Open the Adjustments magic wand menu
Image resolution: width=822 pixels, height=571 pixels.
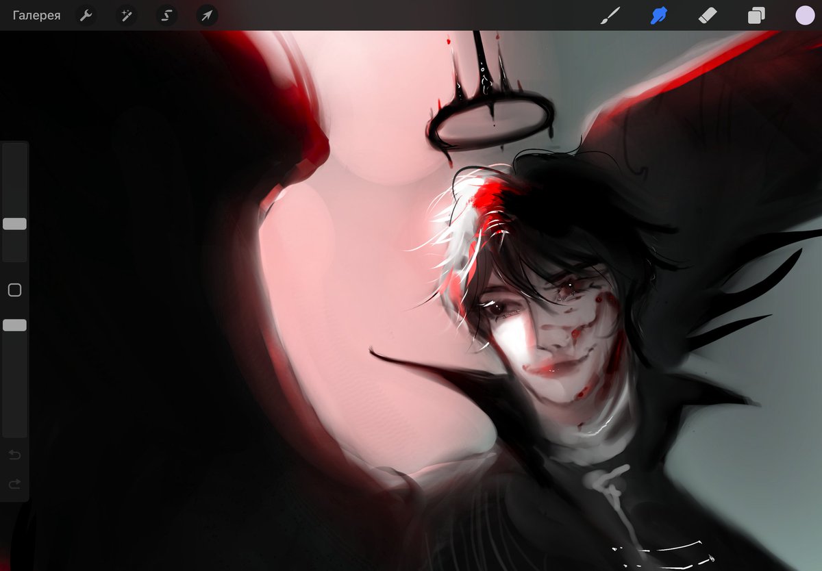coord(126,15)
